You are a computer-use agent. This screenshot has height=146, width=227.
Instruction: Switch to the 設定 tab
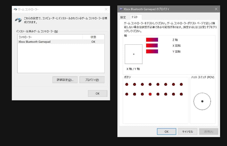123,17
